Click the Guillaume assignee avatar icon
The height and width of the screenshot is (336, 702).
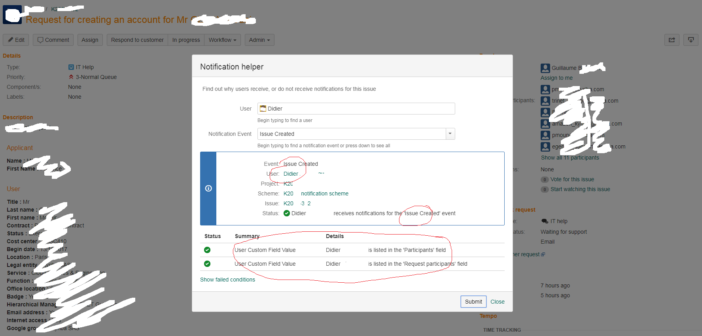(x=545, y=68)
